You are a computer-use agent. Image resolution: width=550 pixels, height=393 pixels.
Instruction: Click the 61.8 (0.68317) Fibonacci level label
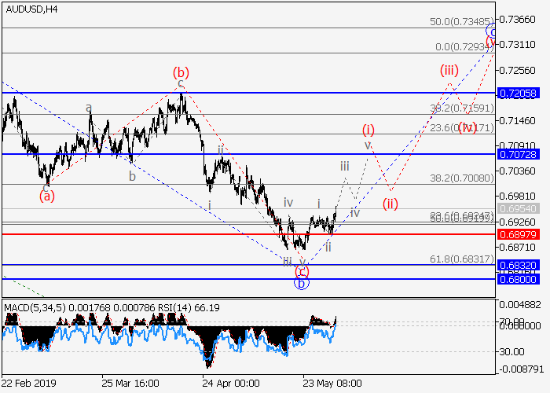tap(463, 257)
